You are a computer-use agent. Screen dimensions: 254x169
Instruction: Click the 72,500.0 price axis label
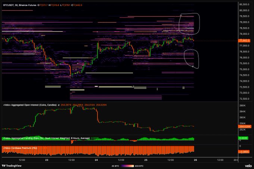coord(244,99)
